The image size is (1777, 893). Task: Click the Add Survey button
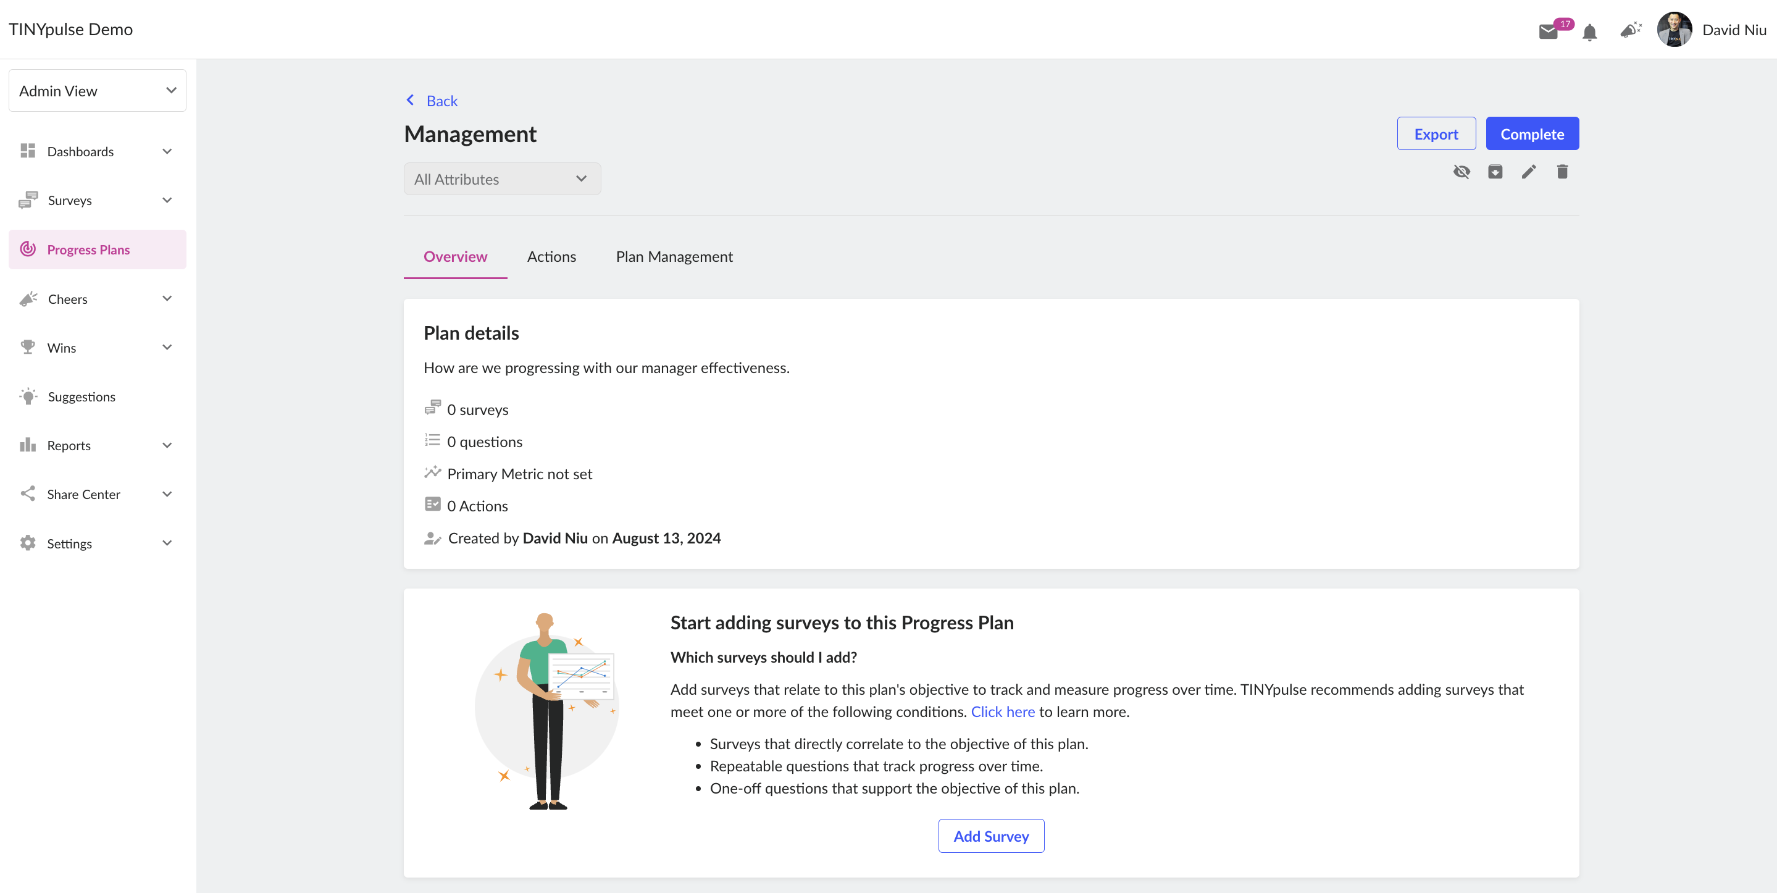[x=990, y=836]
